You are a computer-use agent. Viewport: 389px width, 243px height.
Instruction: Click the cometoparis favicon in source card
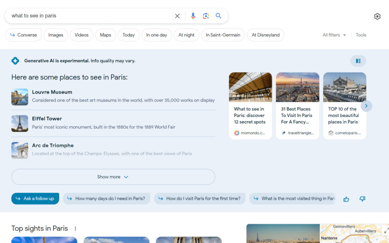point(331,133)
